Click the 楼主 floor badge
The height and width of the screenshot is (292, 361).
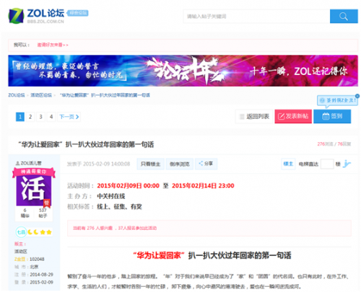tap(288, 164)
